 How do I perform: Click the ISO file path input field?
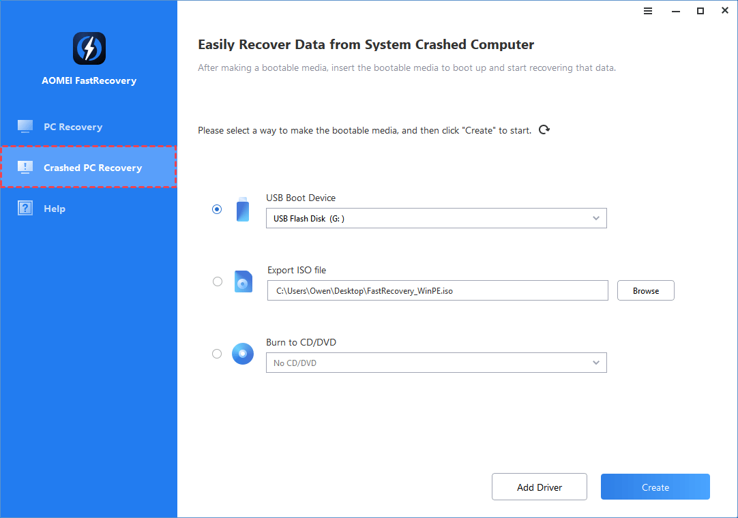(437, 290)
